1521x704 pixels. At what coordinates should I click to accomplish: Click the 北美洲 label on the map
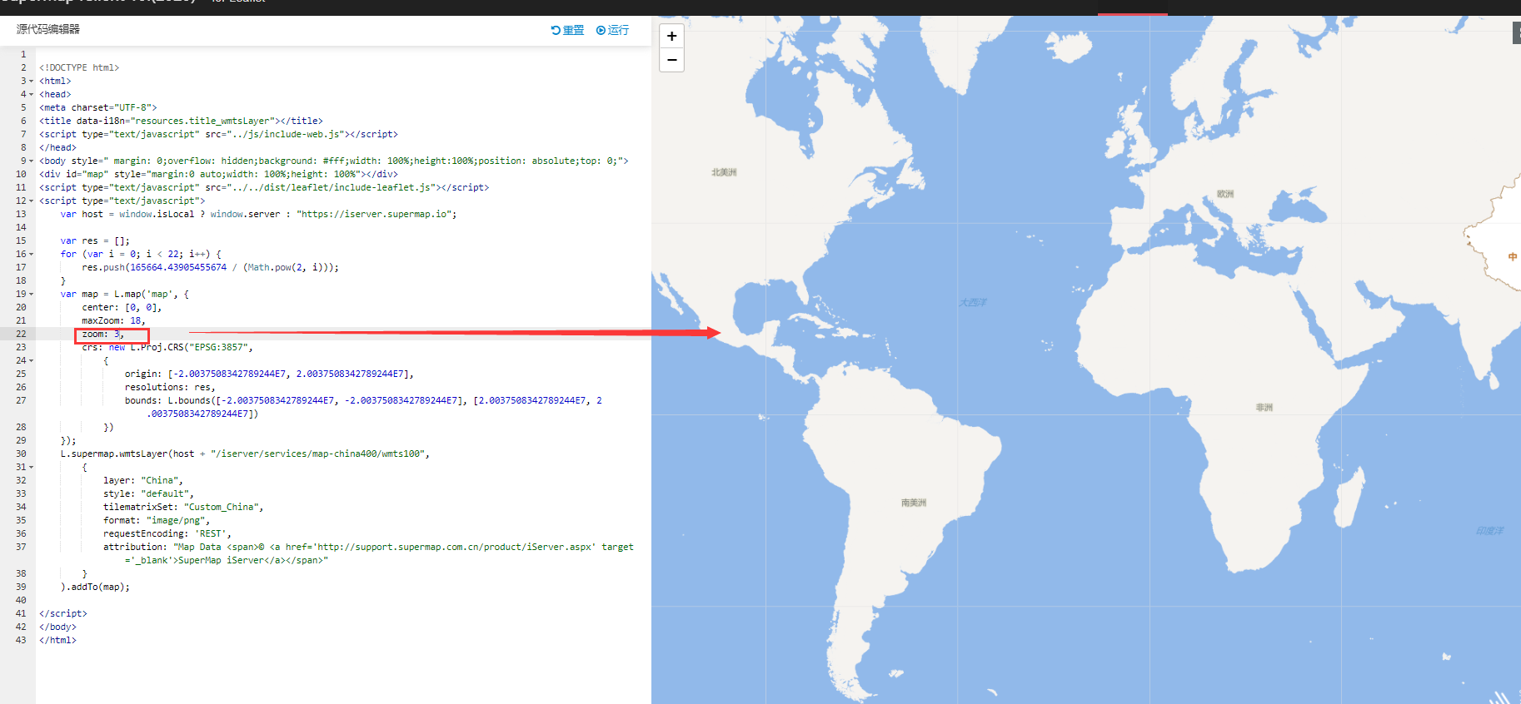tap(724, 172)
